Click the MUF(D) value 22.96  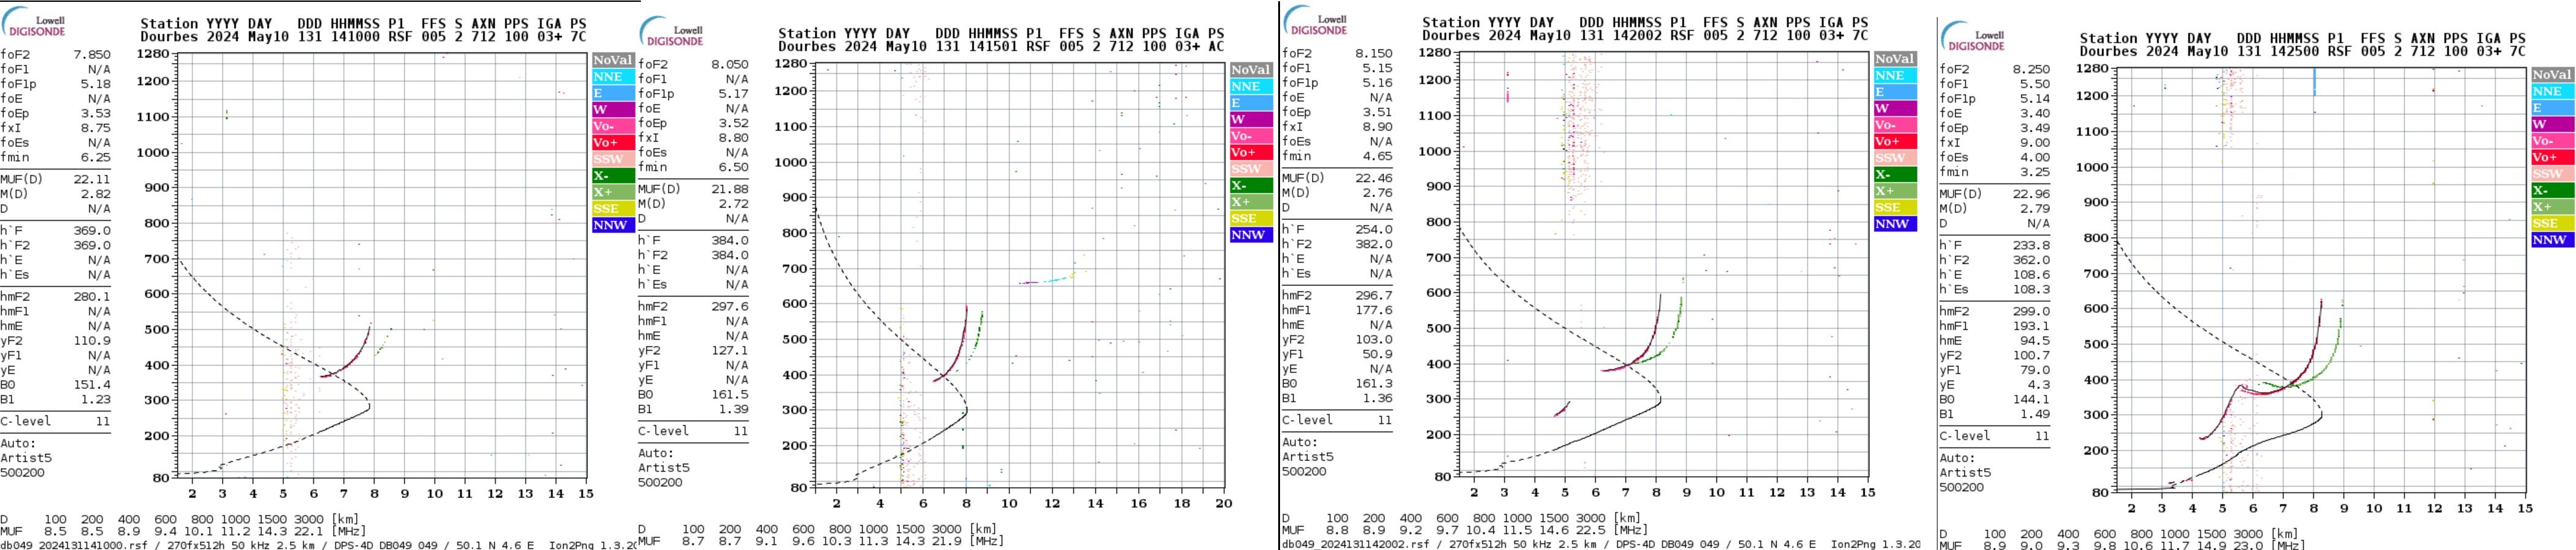pyautogui.click(x=2031, y=194)
